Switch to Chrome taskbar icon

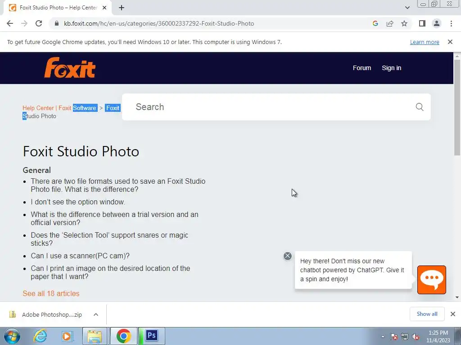[123, 336]
